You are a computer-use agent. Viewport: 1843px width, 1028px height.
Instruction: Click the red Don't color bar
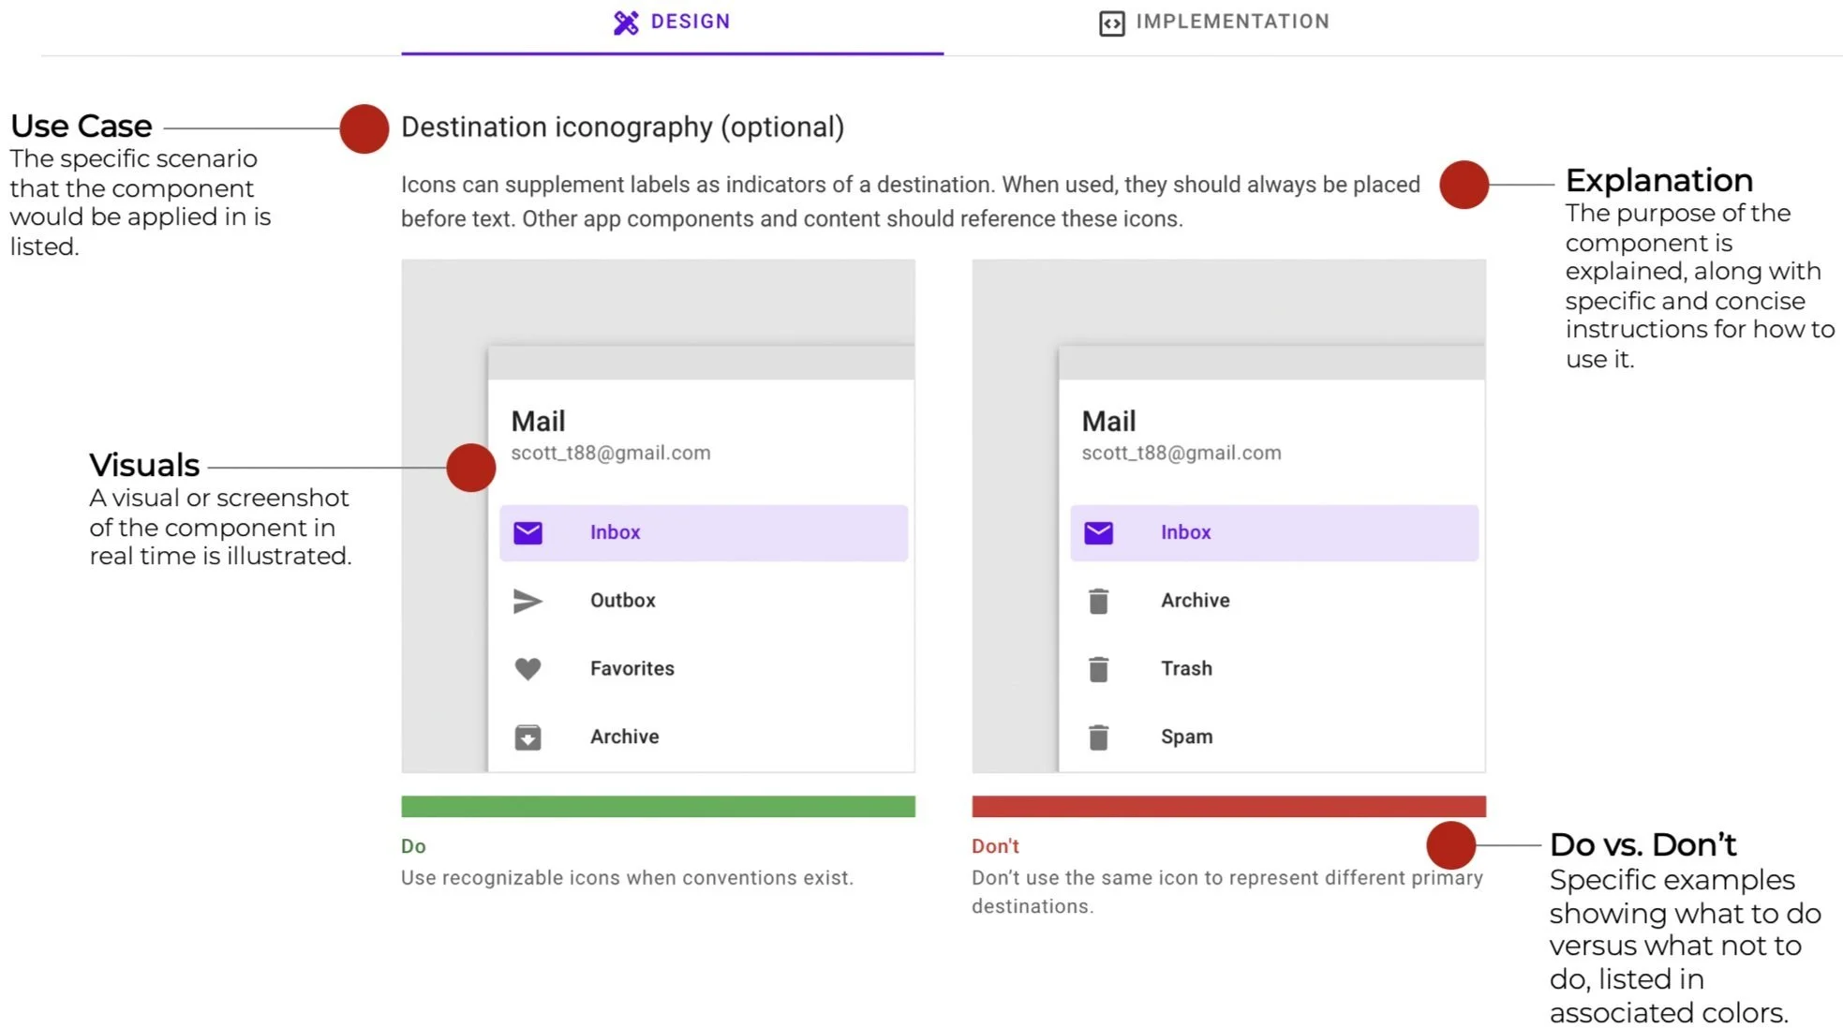pyautogui.click(x=1228, y=806)
